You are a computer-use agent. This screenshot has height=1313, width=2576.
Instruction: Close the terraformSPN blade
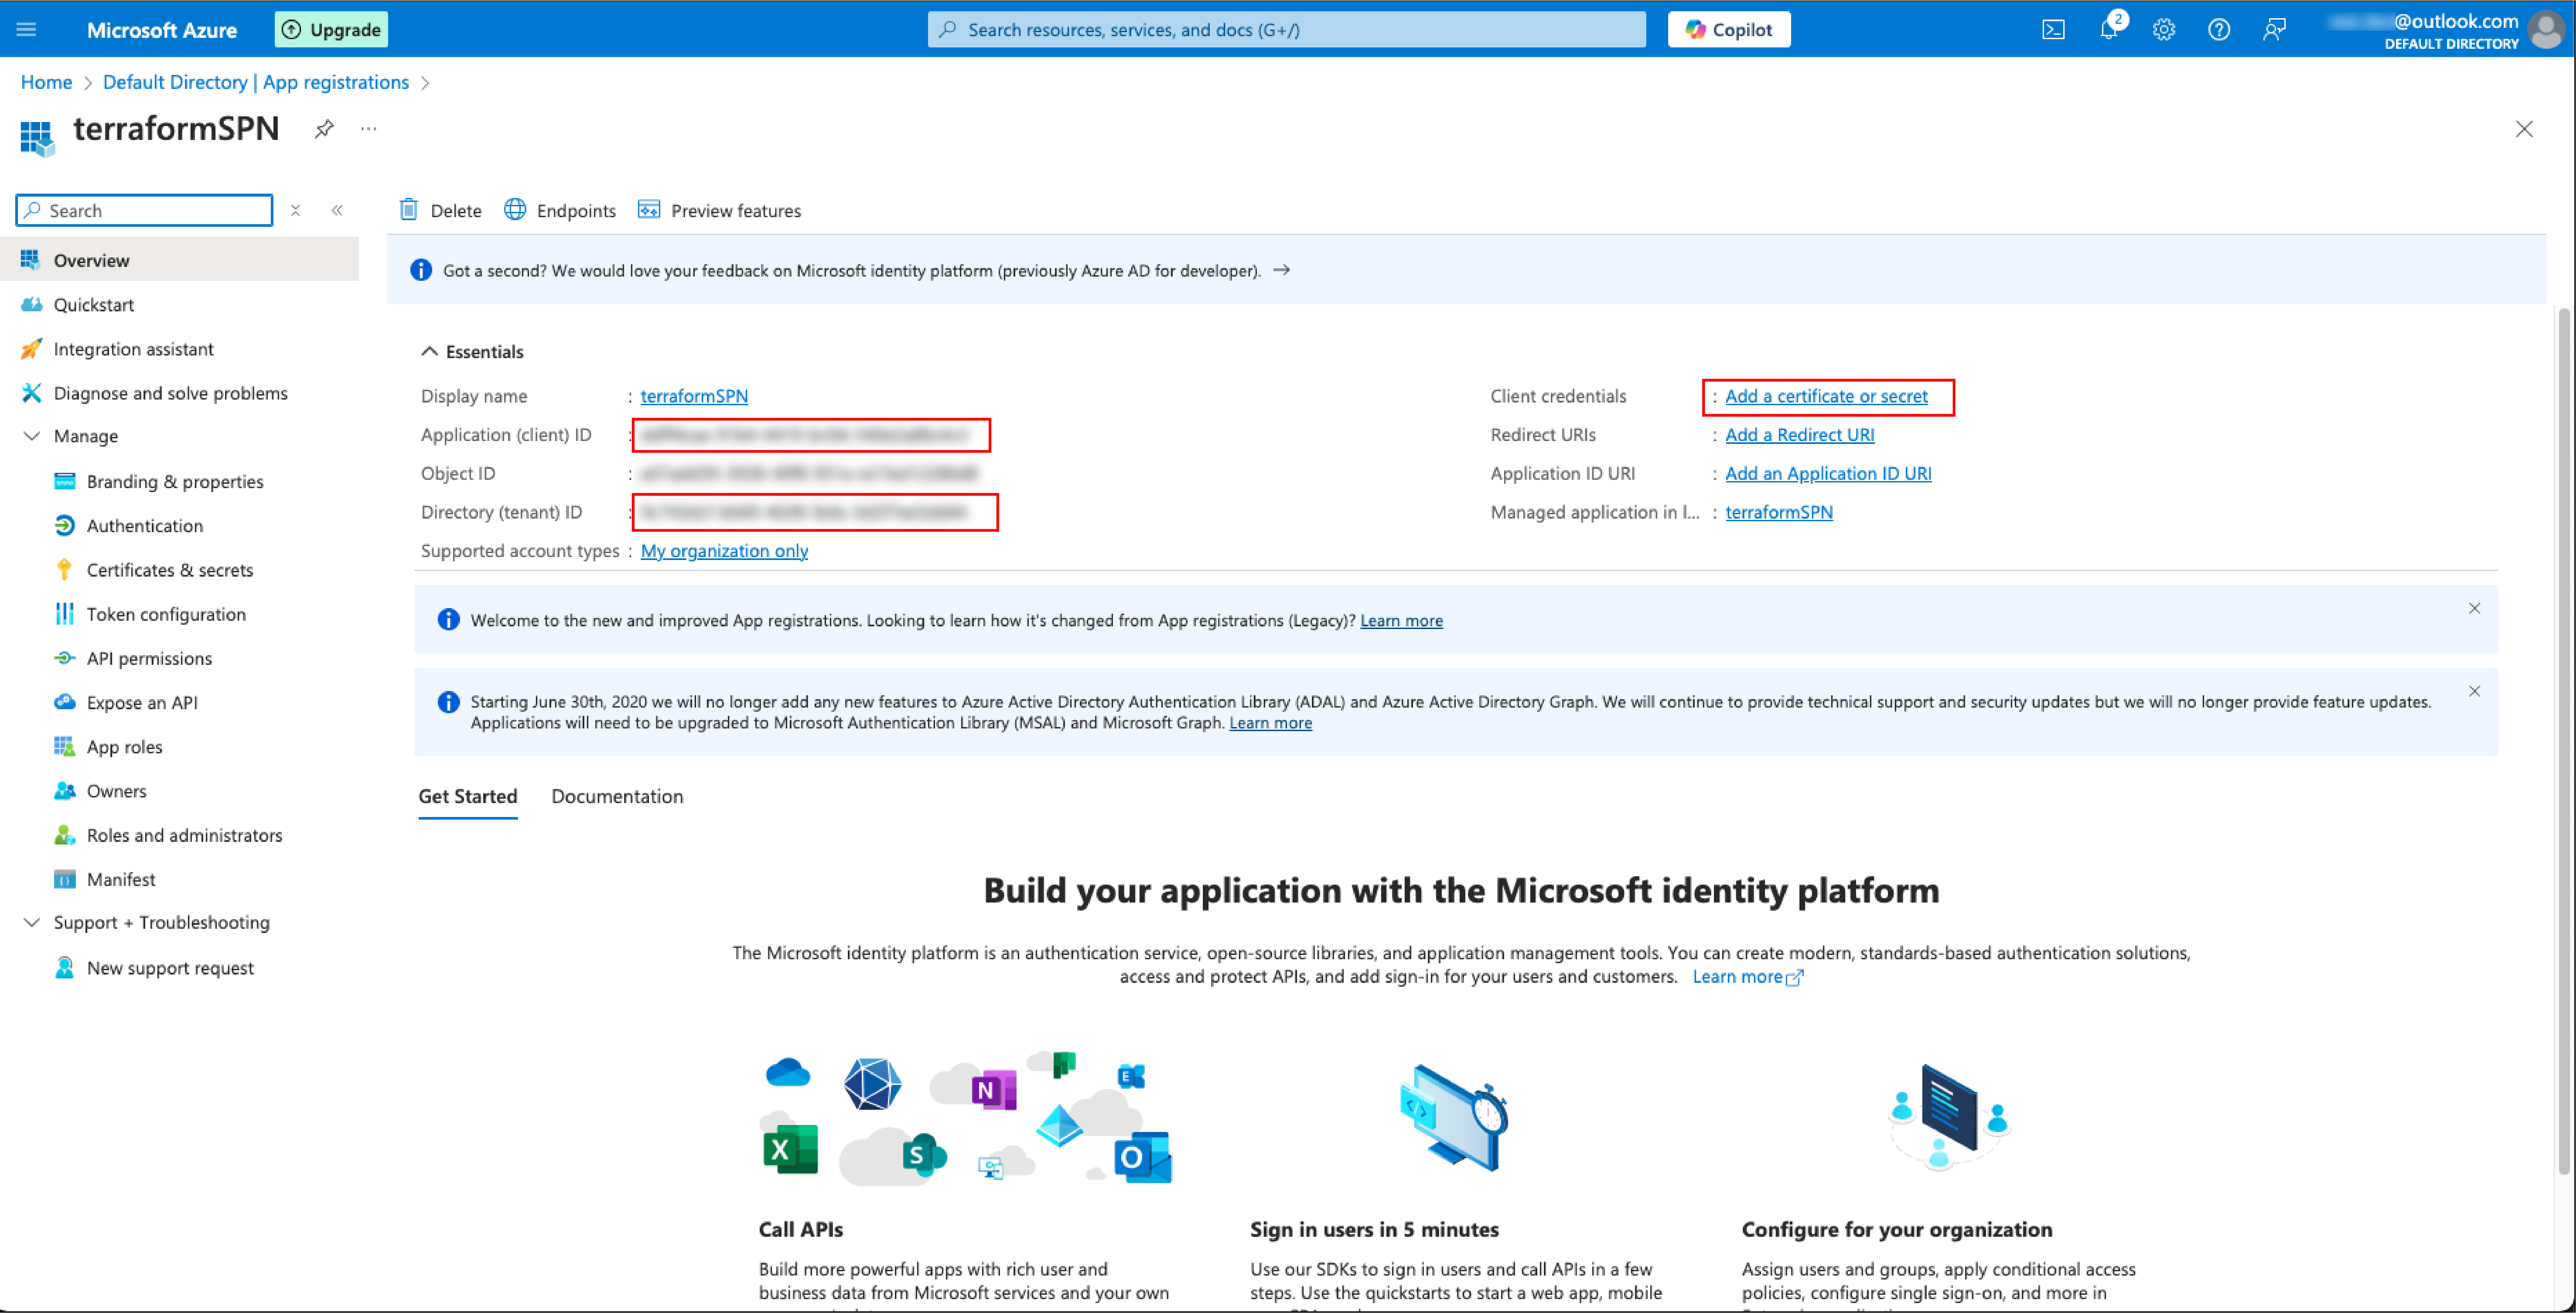[x=2524, y=129]
